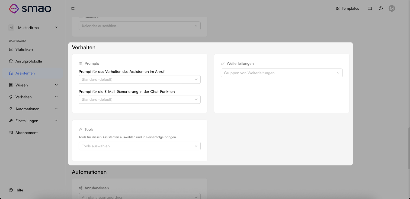The width and height of the screenshot is (410, 199).
Task: Click the DASHBOARD sidebar label
Action: [17, 41]
